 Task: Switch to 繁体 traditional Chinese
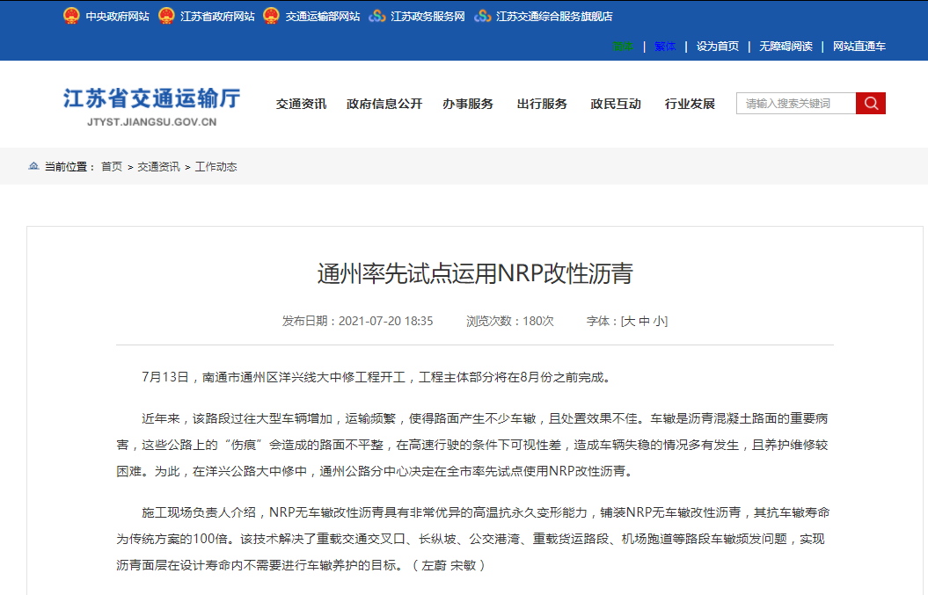pyautogui.click(x=665, y=46)
